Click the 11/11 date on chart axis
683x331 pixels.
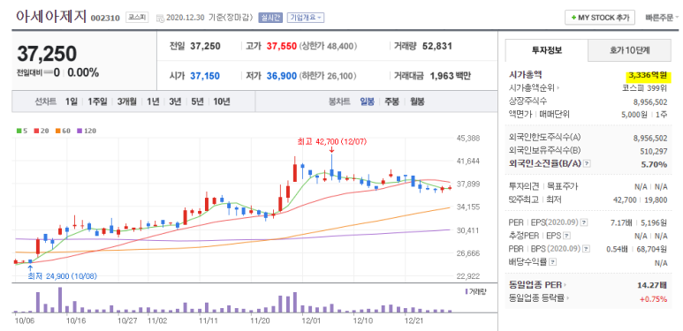(208, 320)
